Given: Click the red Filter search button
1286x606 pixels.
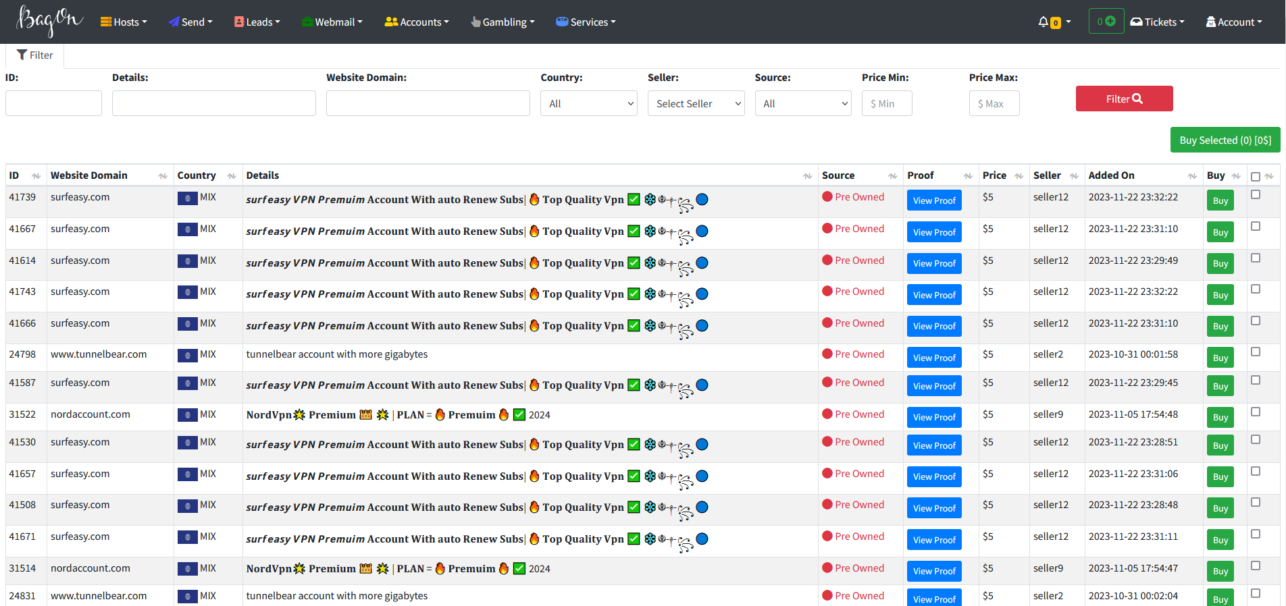Looking at the screenshot, I should coord(1124,99).
